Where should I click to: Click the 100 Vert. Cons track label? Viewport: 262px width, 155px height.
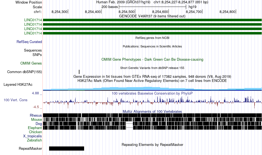click(x=15, y=100)
